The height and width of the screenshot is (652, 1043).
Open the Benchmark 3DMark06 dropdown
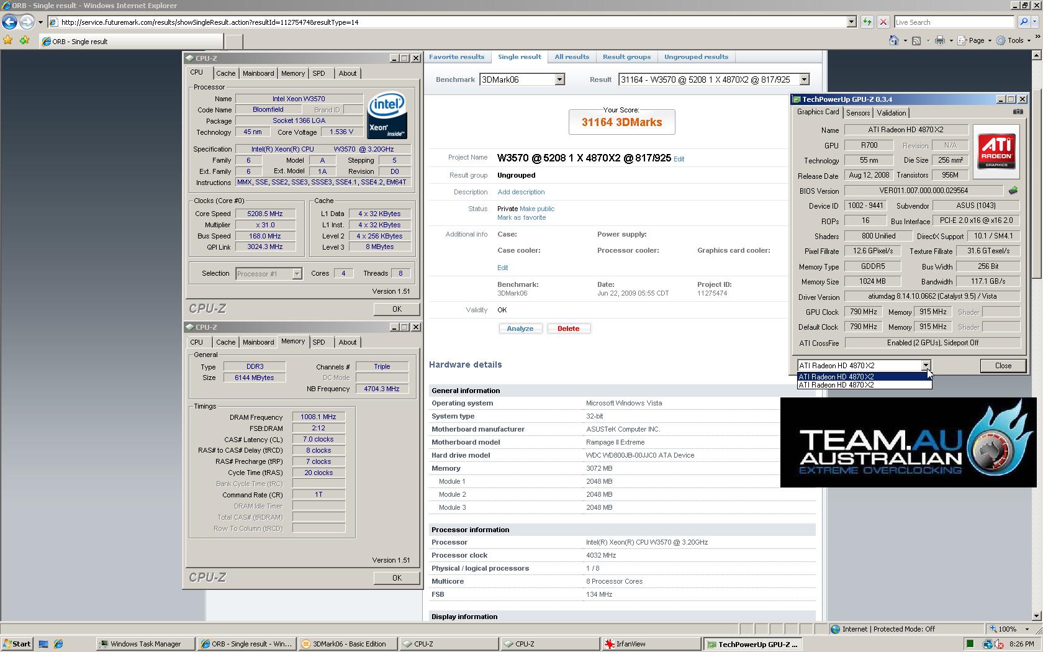[x=559, y=79]
